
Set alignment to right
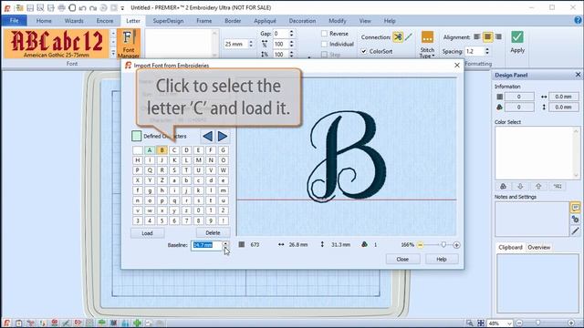coord(498,36)
